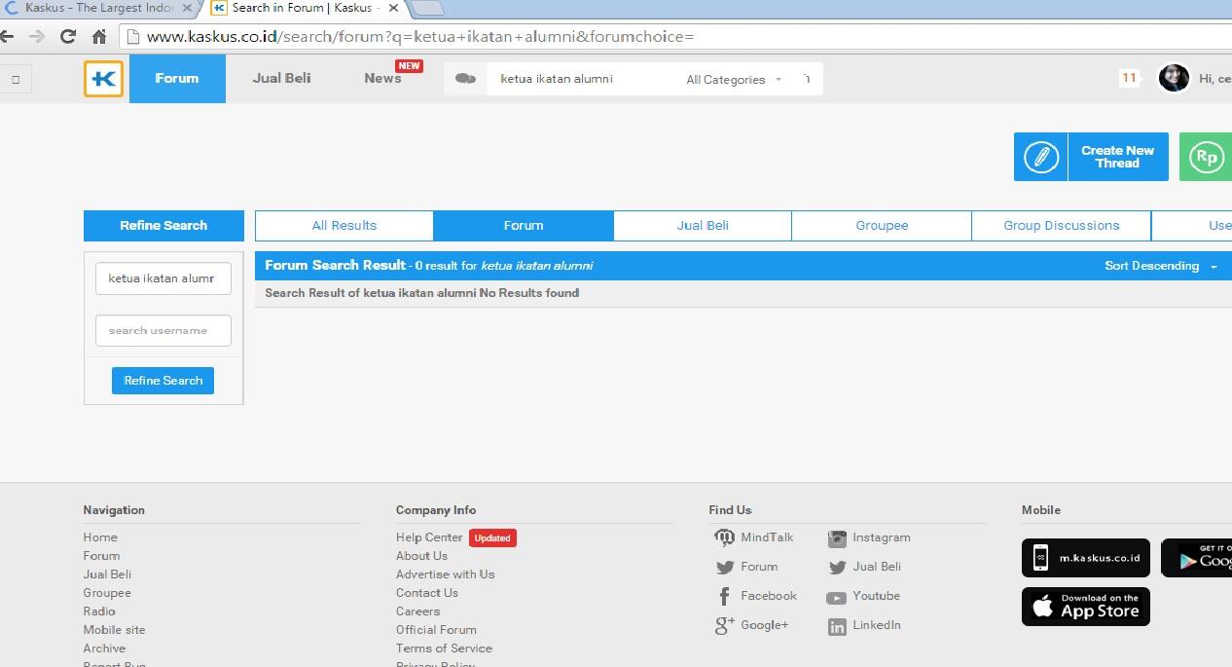Click the Refine Search button
This screenshot has width=1232, height=667.
tap(163, 381)
